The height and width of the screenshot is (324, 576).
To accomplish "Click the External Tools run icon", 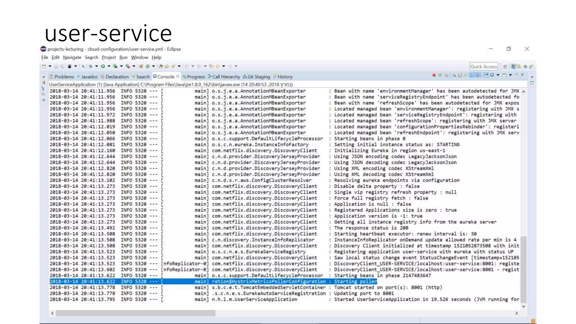I will click(x=128, y=66).
